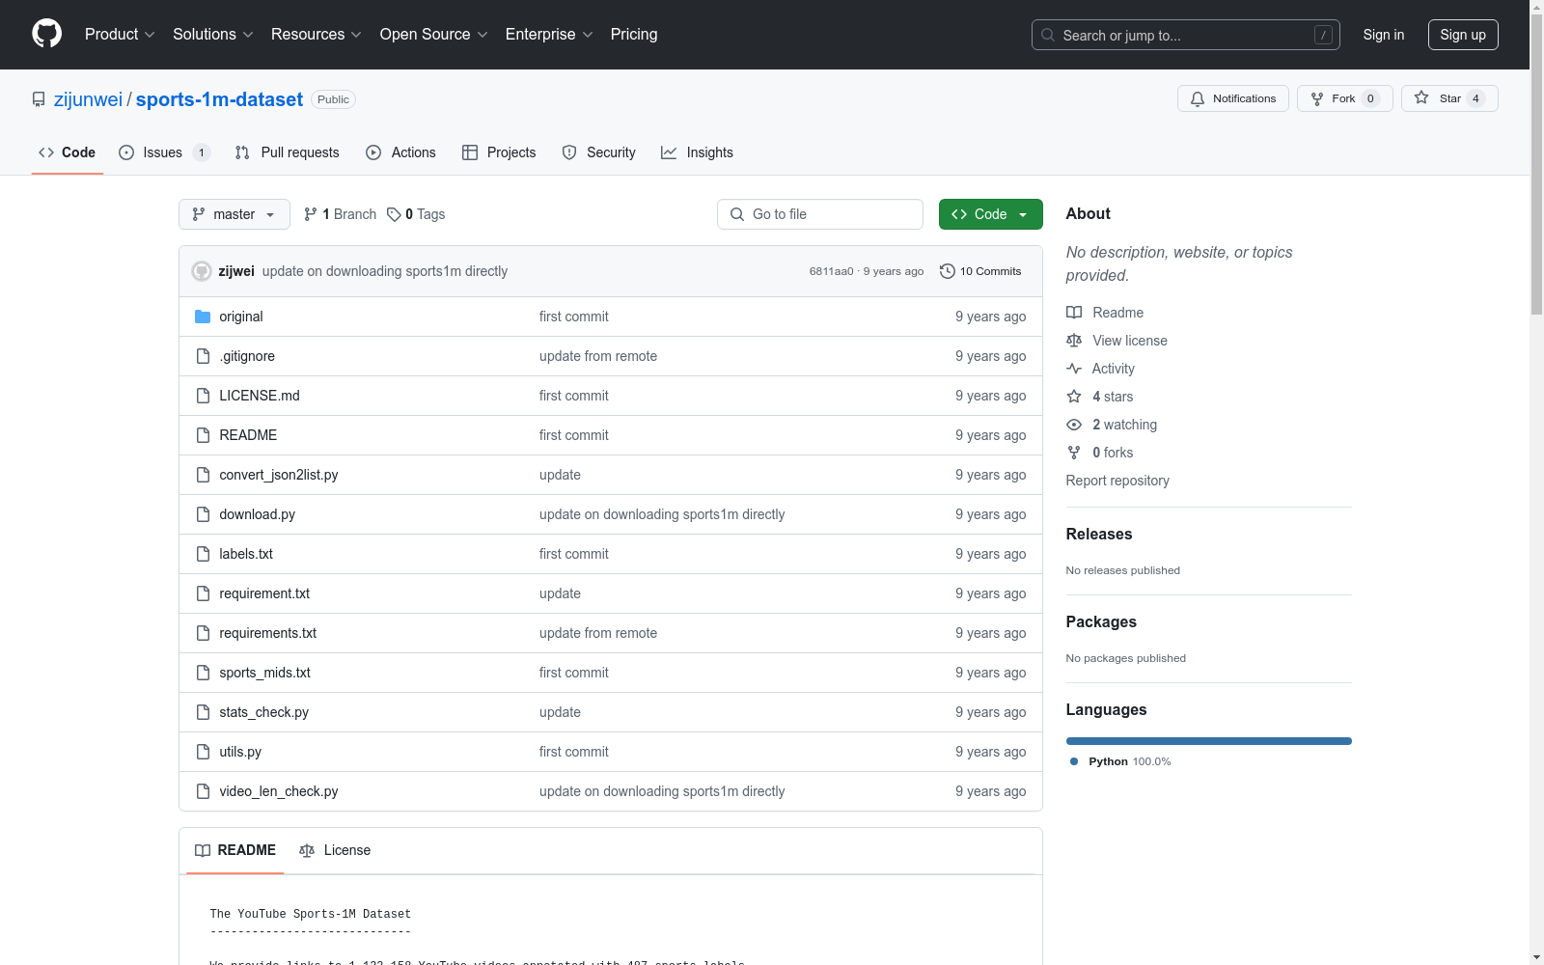Switch to the License tab in README panel
The width and height of the screenshot is (1544, 965).
pos(335,850)
